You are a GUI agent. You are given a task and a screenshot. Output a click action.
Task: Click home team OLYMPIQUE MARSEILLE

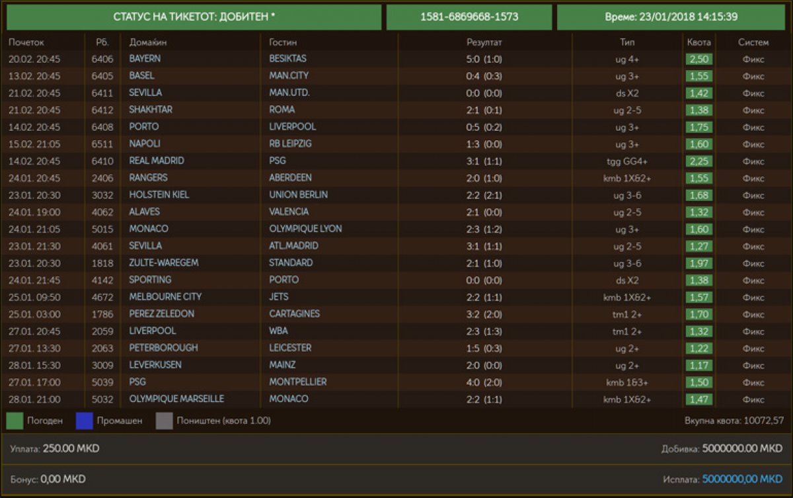(176, 399)
